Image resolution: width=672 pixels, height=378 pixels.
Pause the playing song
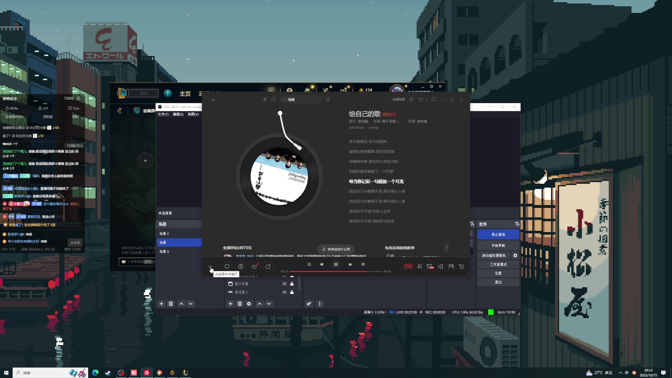tap(336, 264)
